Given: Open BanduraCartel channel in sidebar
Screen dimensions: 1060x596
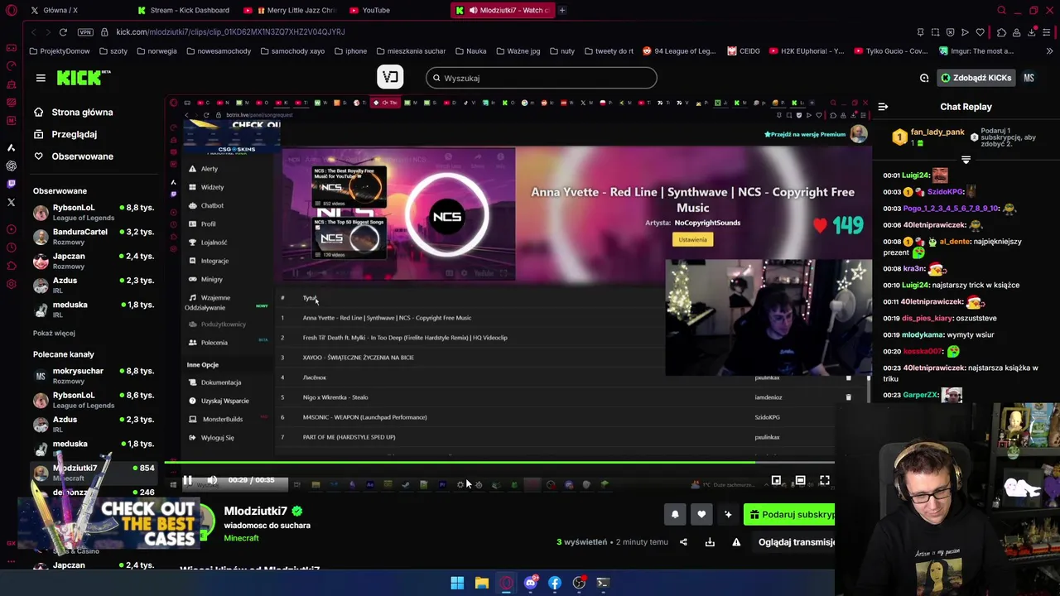Looking at the screenshot, I should tap(93, 237).
